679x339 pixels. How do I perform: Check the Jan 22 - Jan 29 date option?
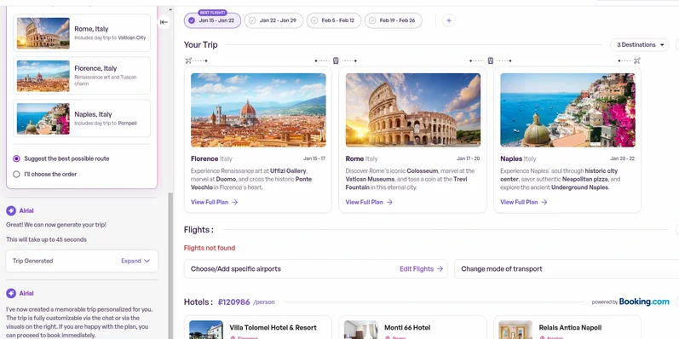coord(273,20)
